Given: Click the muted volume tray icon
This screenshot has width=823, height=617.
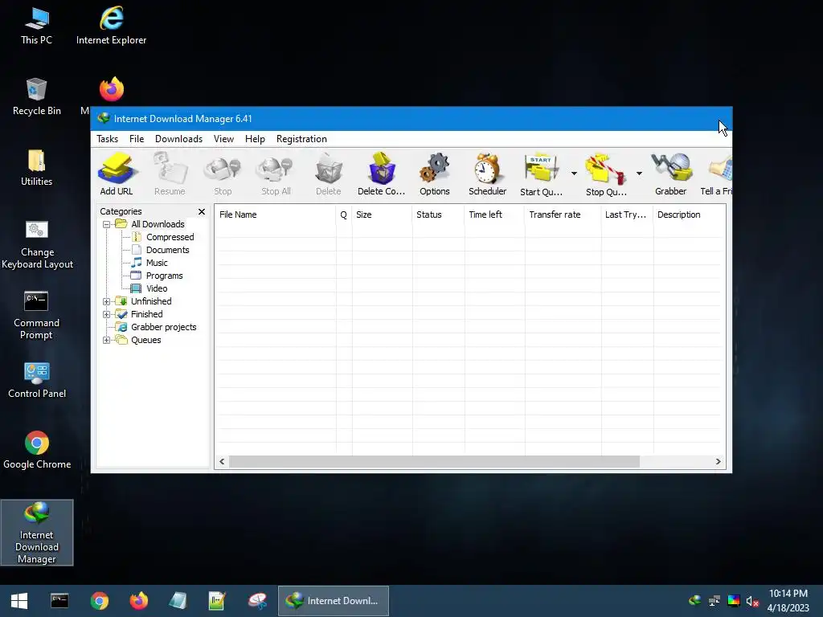Looking at the screenshot, I should [752, 601].
